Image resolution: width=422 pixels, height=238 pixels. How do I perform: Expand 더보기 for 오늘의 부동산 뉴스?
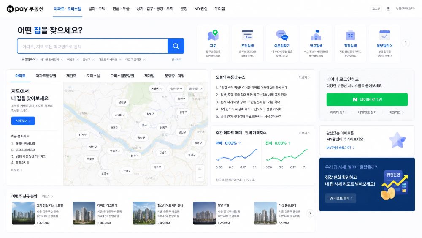(304, 77)
